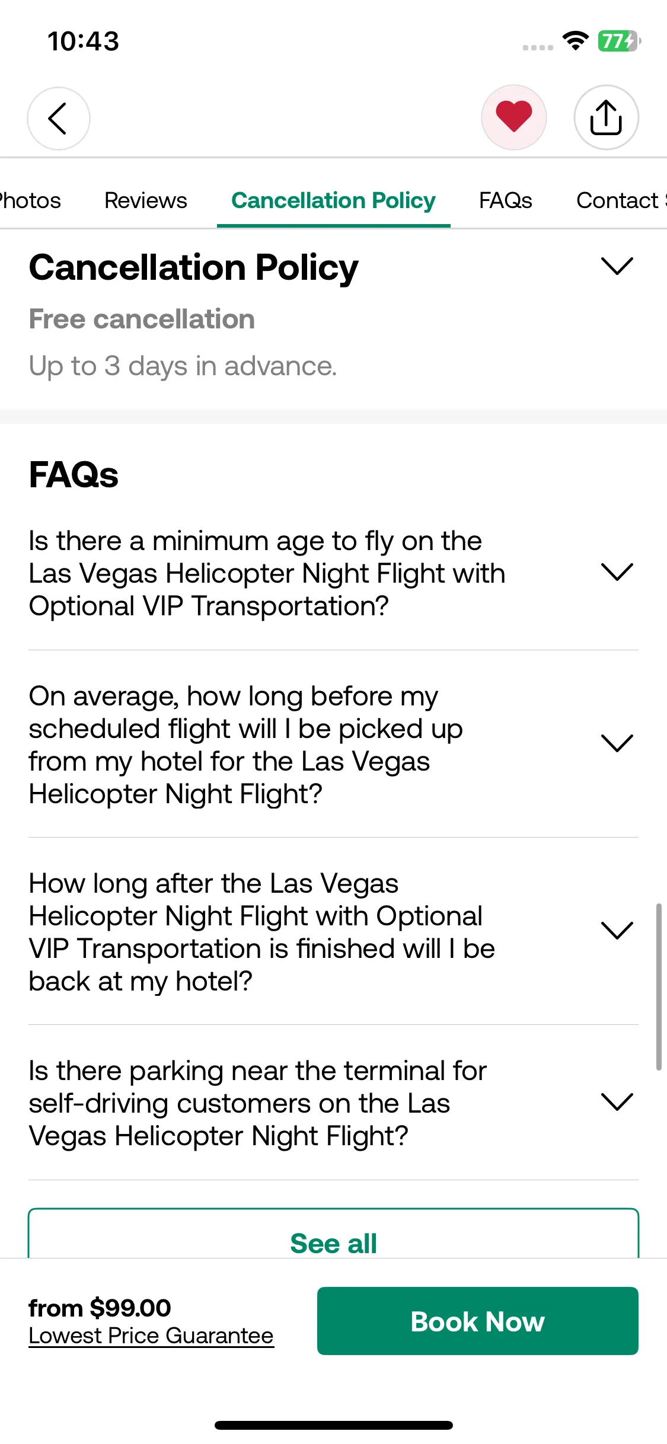Expand the minimum age FAQ chevron

pyautogui.click(x=617, y=572)
